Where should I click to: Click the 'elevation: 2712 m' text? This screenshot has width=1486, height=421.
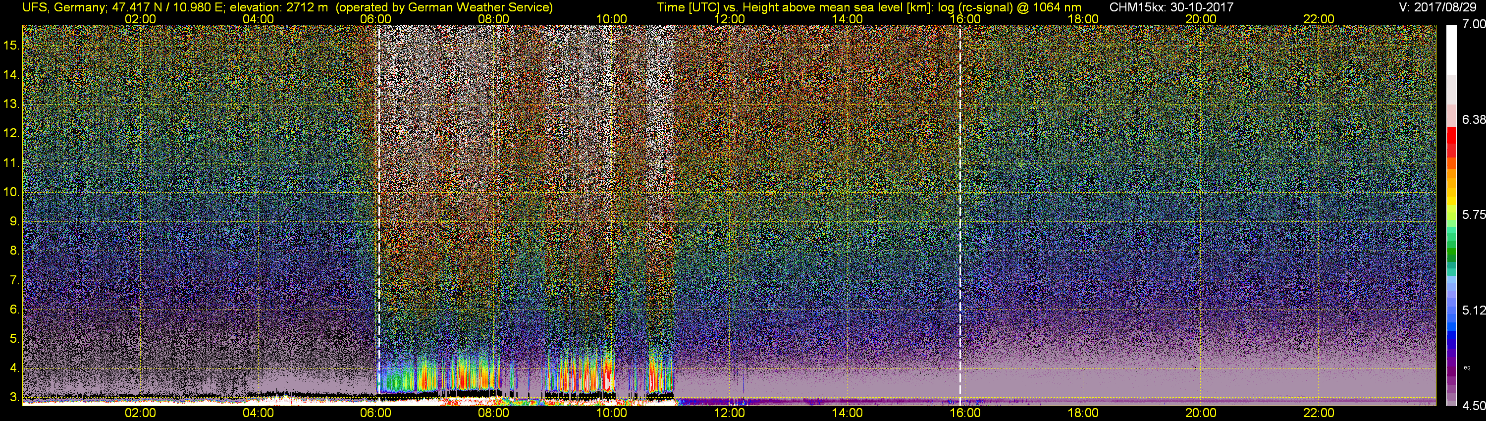[279, 7]
